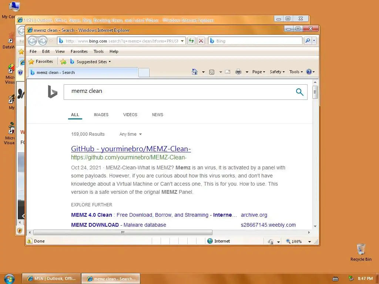
Task: Open the Edit menu
Action: click(46, 51)
